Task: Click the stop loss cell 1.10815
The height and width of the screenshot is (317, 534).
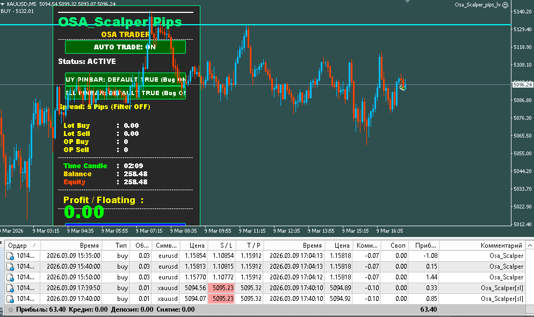Action: 223,266
